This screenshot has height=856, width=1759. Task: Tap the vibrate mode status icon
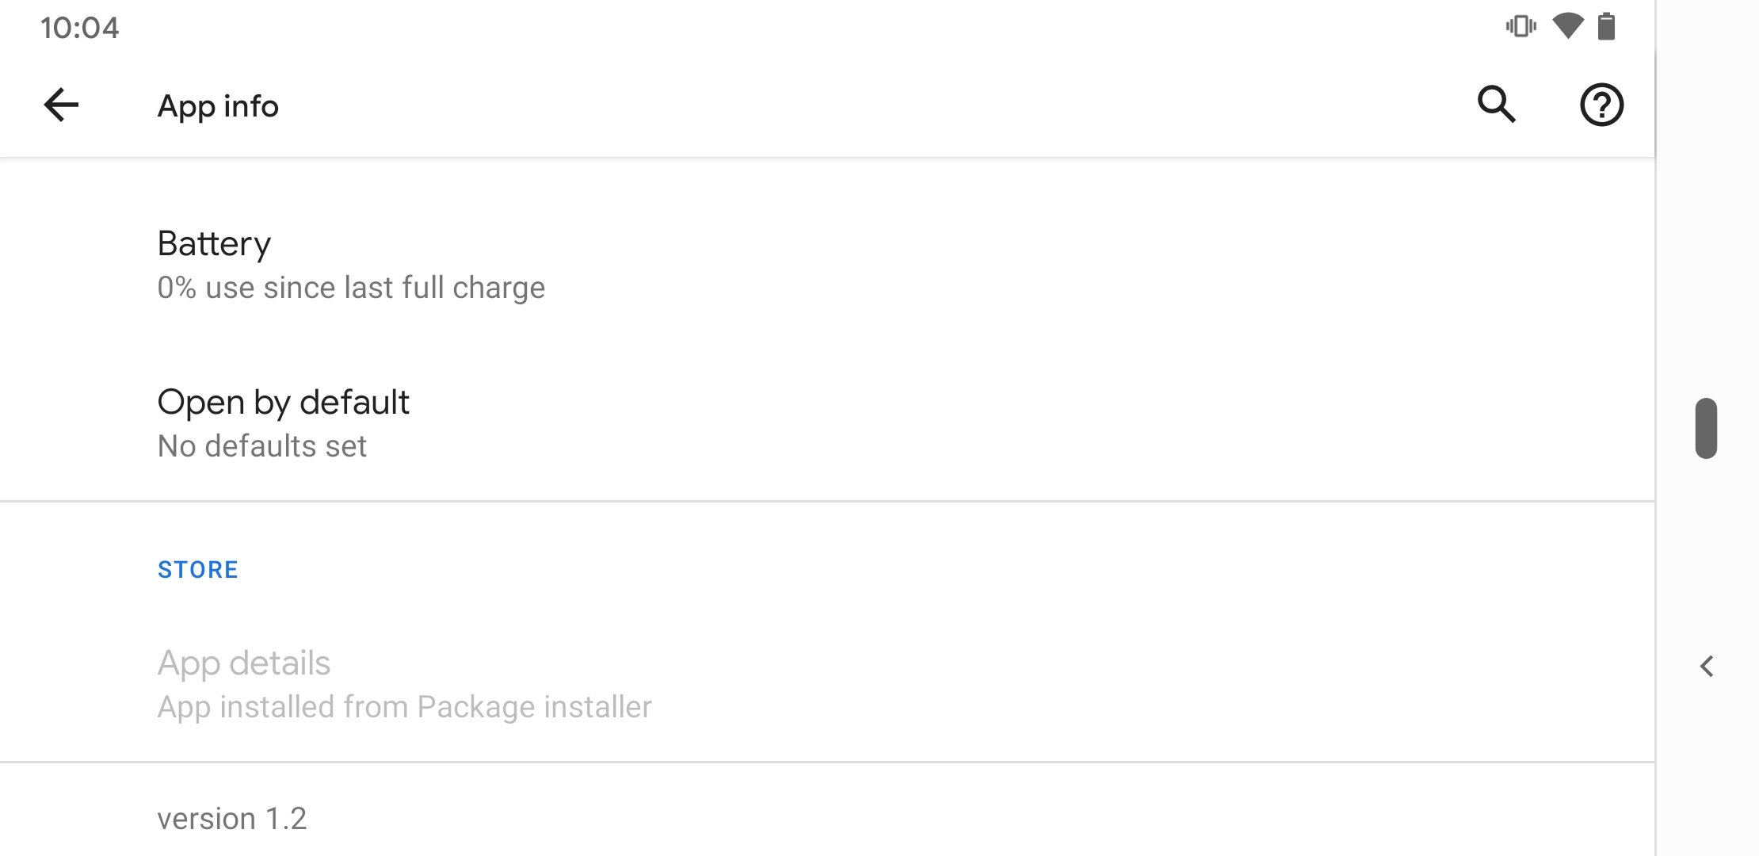[x=1521, y=27]
